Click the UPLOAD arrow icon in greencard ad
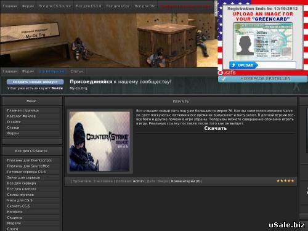308x231 pixels. [x=233, y=65]
